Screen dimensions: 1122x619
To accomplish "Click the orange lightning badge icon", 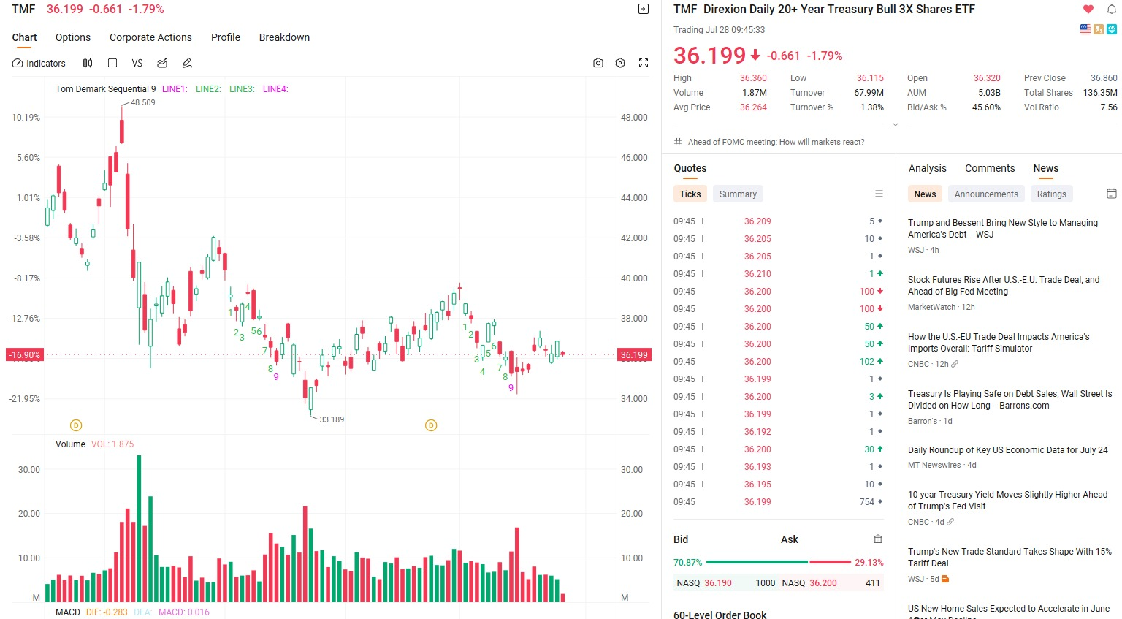I will (1099, 29).
